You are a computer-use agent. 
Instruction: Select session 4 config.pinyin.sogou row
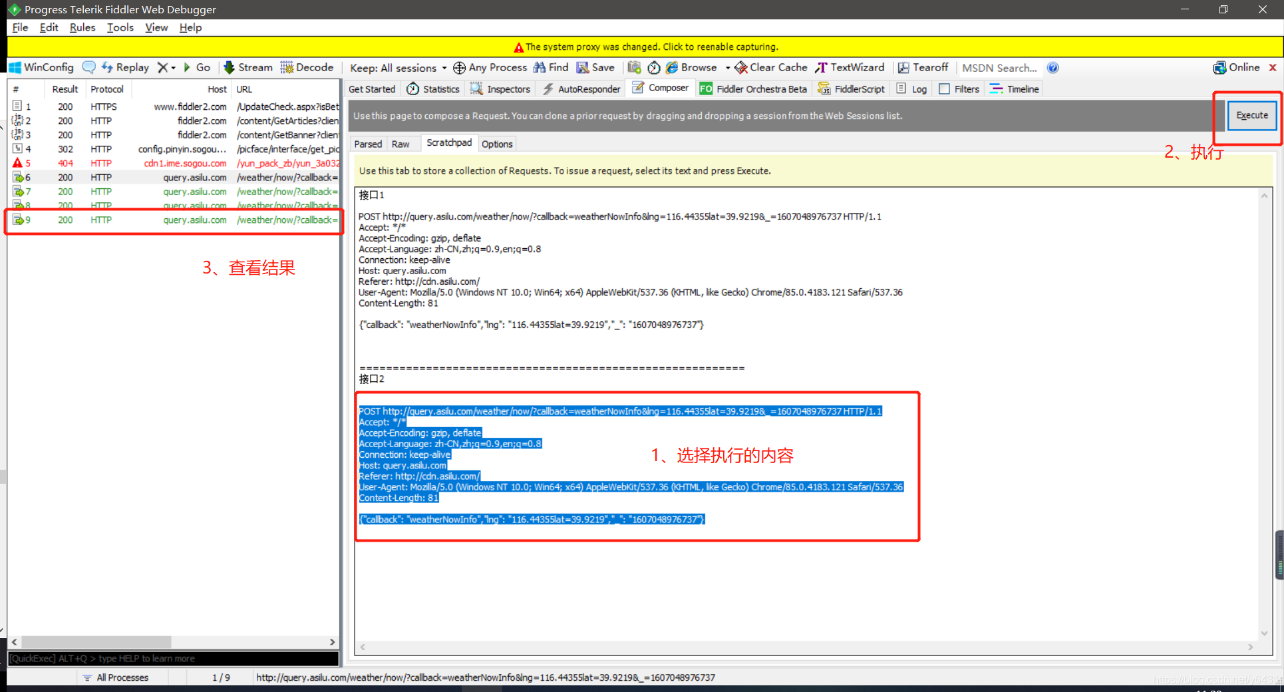click(x=174, y=149)
